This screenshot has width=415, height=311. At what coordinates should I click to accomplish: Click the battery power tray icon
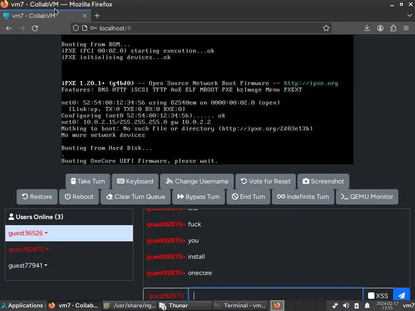click(x=357, y=305)
